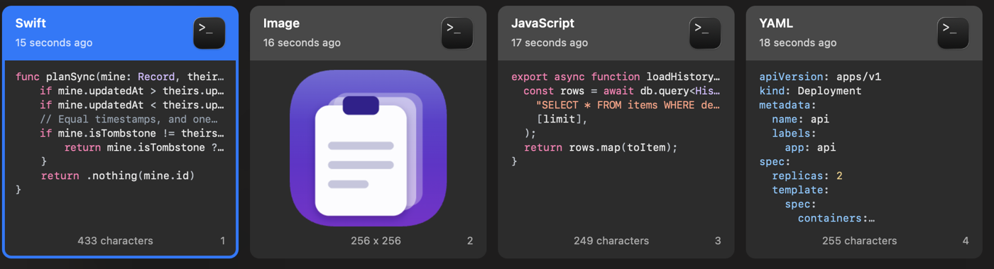The width and height of the screenshot is (994, 269).
Task: Click the "name: api" YAML line
Action: [x=801, y=119]
